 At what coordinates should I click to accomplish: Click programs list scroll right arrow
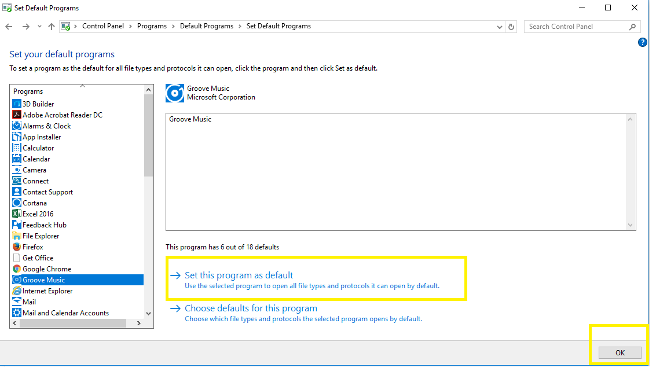click(x=139, y=323)
